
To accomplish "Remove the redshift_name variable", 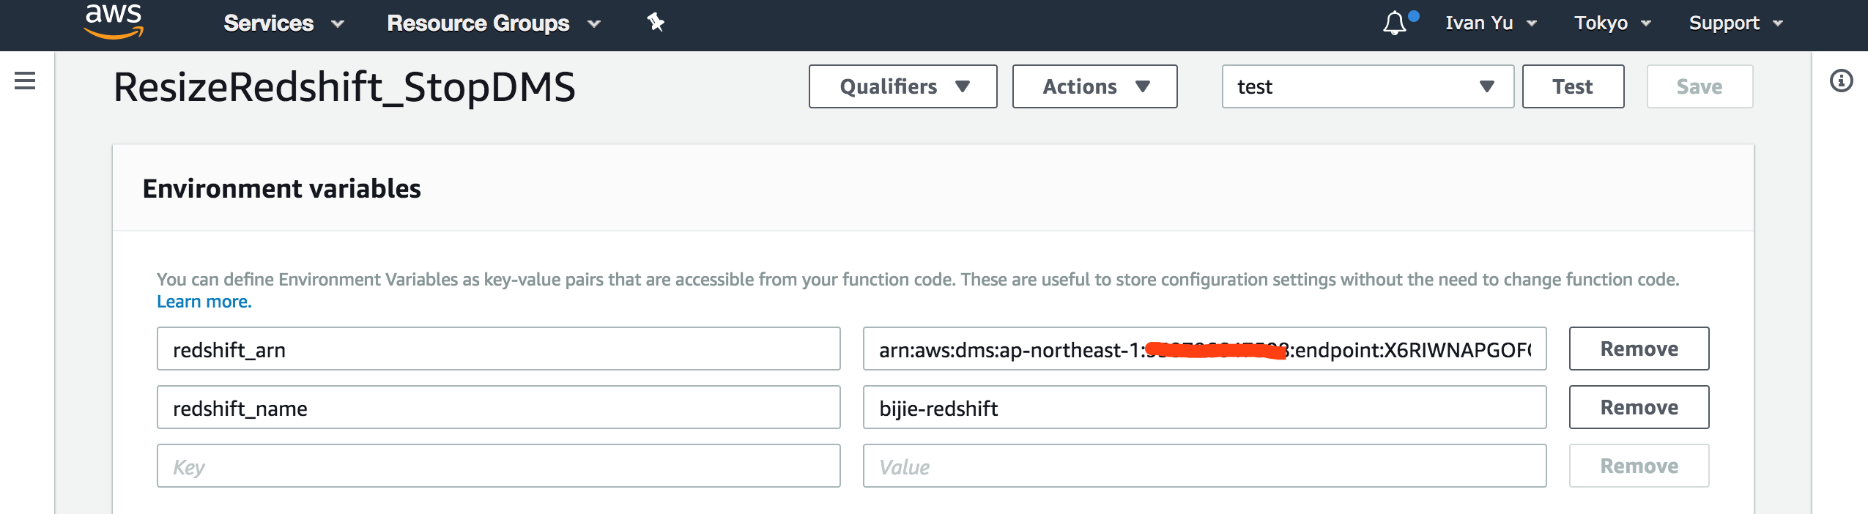I will pos(1639,407).
